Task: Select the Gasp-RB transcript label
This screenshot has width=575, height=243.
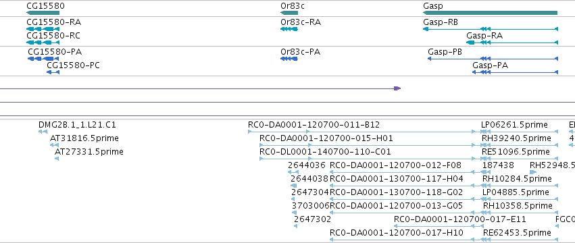Action: coord(441,22)
